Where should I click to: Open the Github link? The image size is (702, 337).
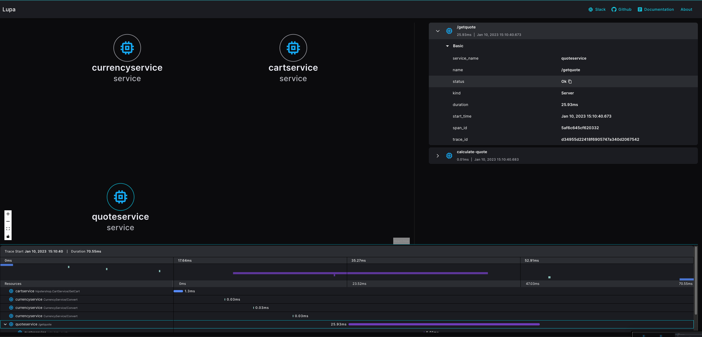621,9
